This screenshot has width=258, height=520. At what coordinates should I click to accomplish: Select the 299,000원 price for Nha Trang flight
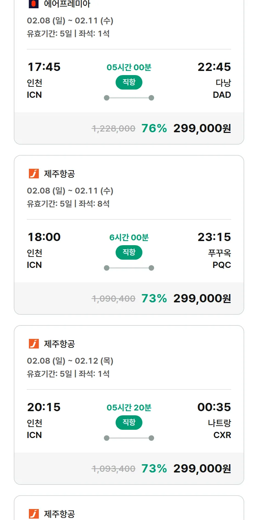pos(202,469)
